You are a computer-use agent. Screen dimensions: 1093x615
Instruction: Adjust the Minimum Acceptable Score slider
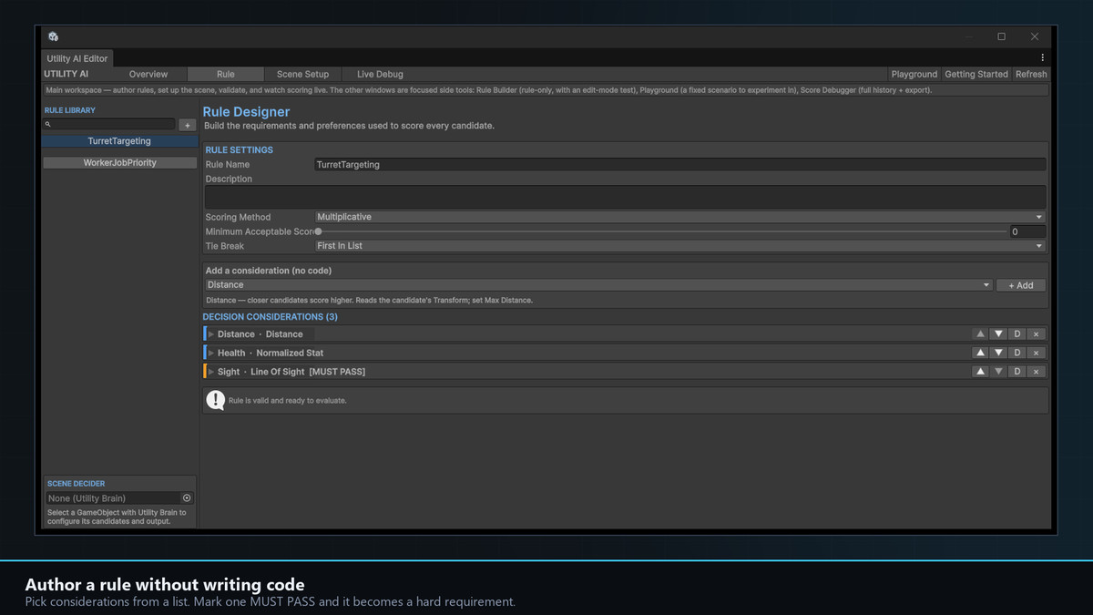click(661, 231)
